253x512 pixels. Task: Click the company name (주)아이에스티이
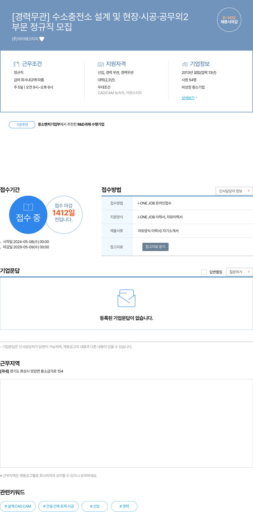point(25,39)
